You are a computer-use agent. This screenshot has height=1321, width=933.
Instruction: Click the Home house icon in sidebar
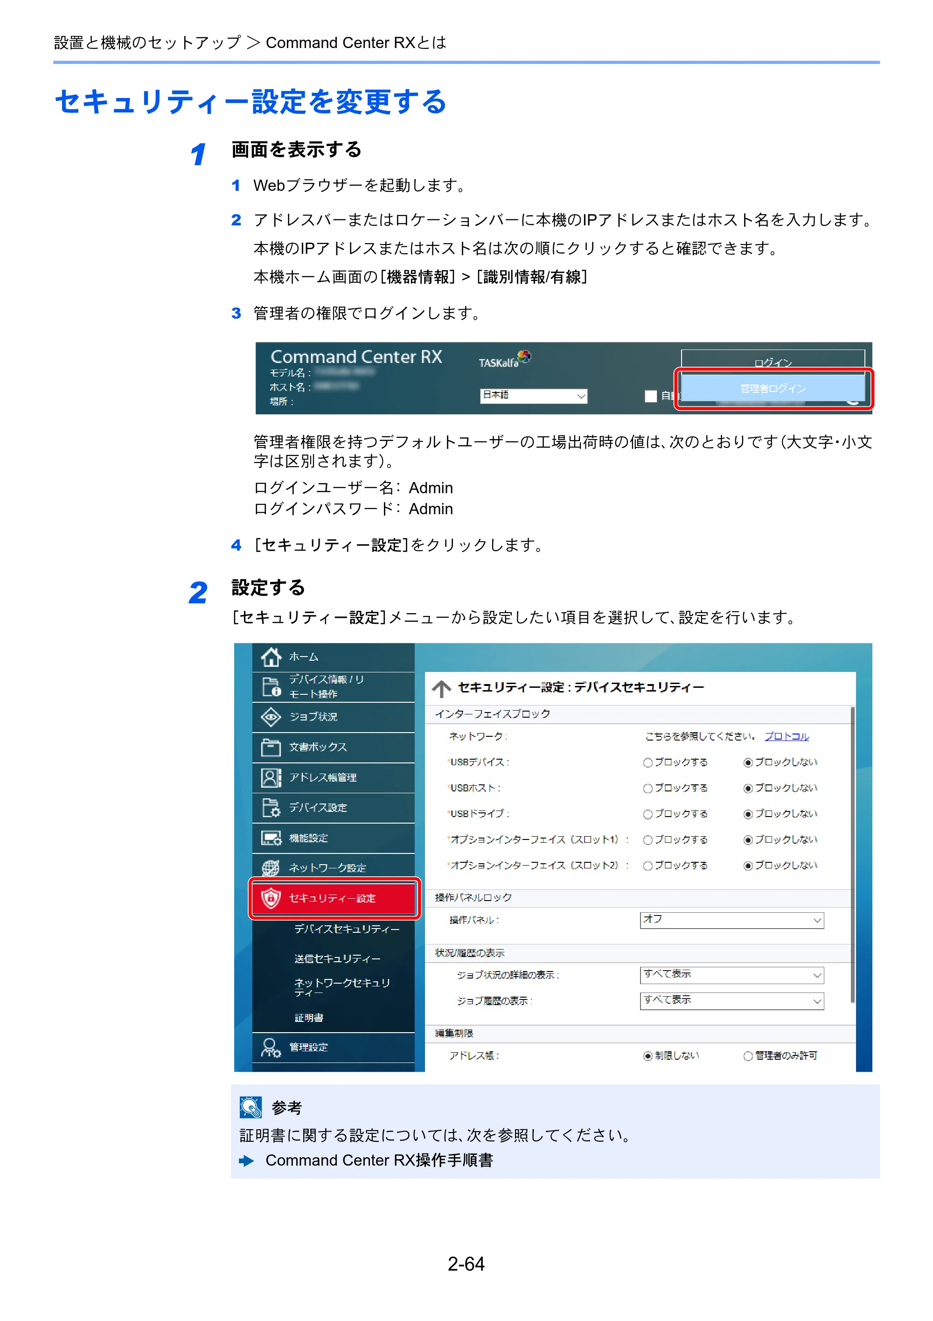pos(271,657)
